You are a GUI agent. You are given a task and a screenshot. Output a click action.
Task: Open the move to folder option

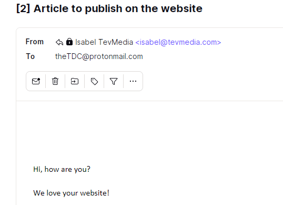(75, 81)
